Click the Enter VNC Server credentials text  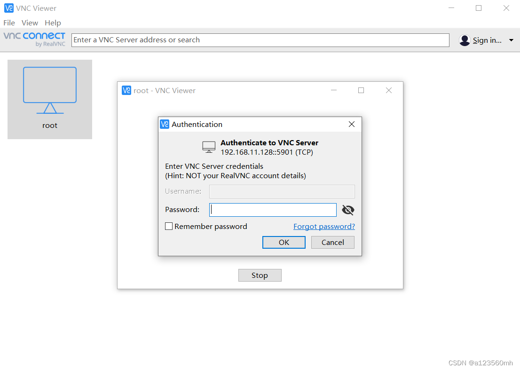pyautogui.click(x=214, y=166)
